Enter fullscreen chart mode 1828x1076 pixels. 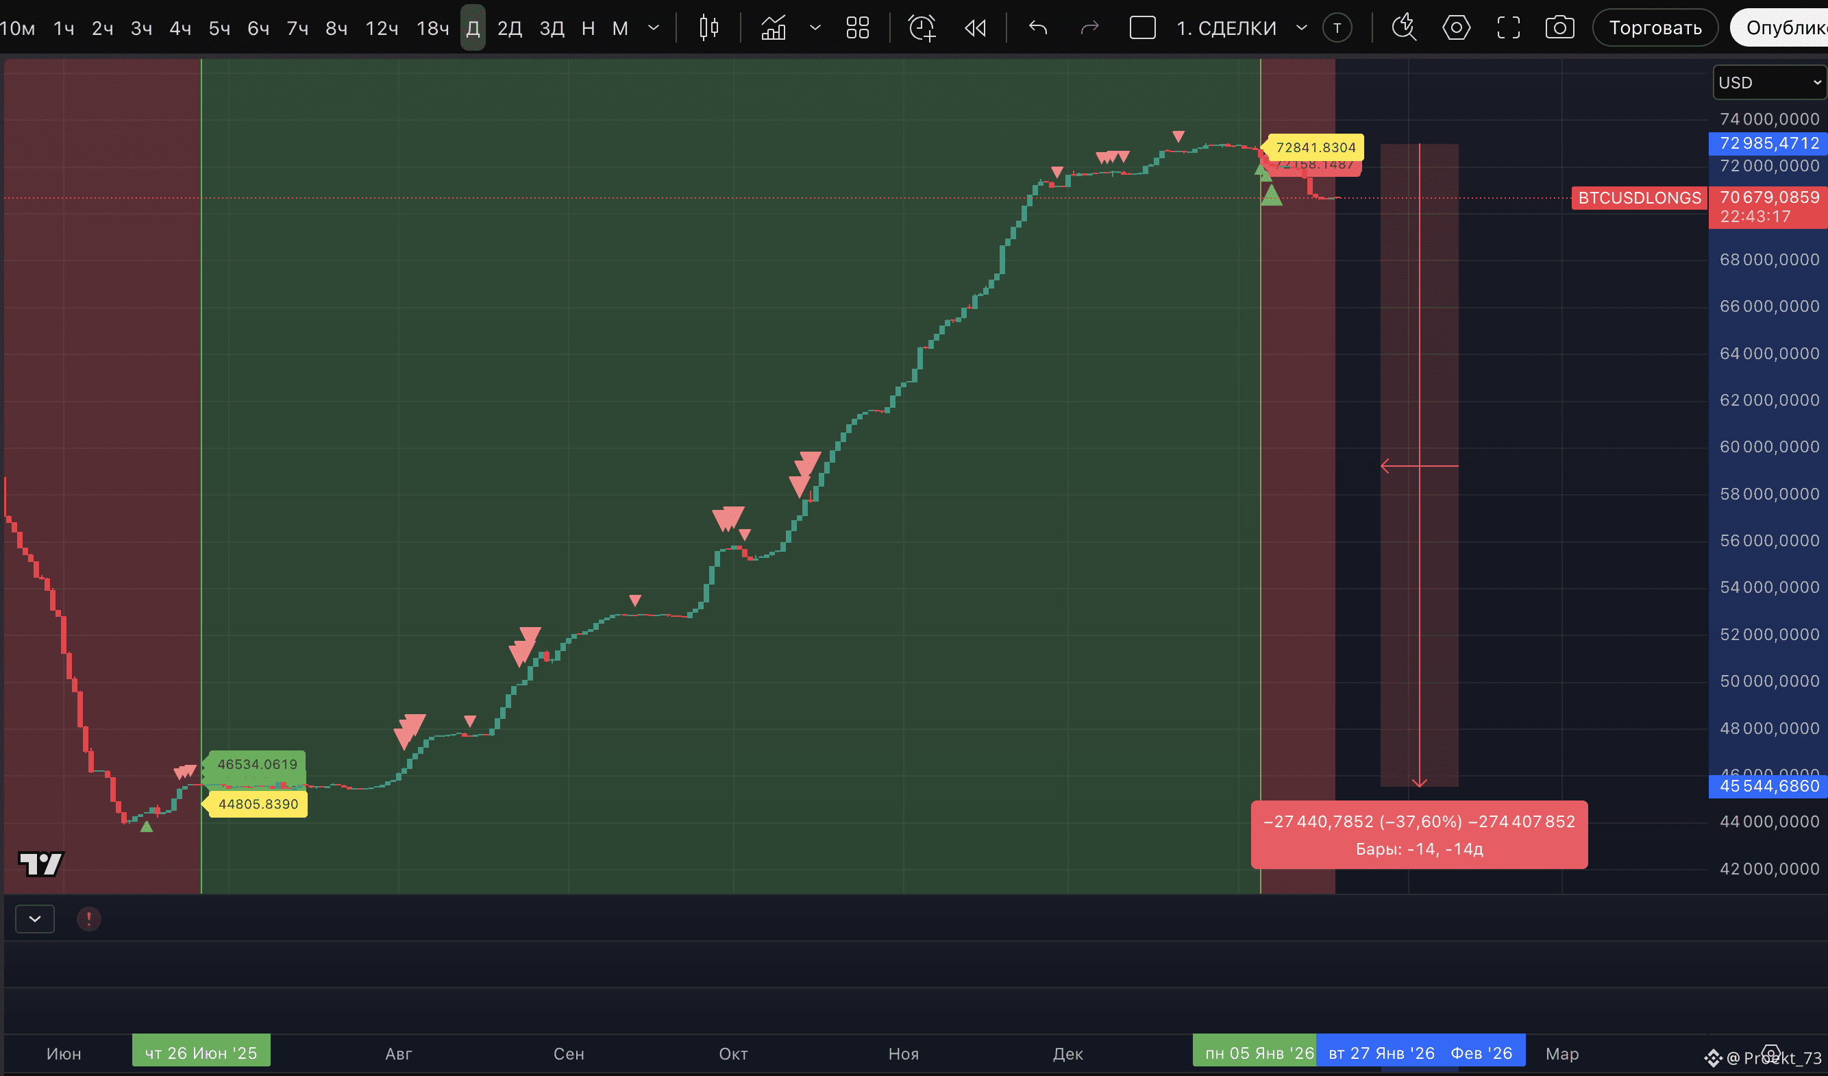(1508, 28)
